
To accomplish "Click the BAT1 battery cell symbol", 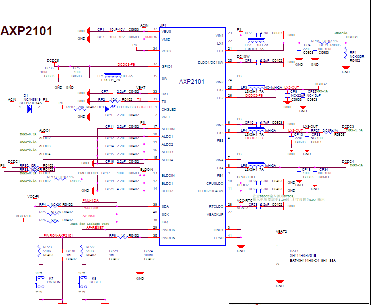I will point(280,255).
